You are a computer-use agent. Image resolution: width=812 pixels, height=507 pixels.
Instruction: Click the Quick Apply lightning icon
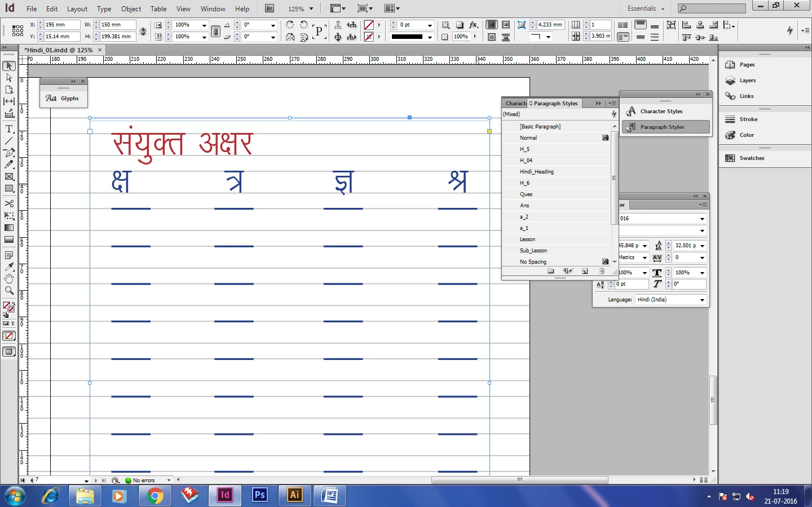[x=790, y=30]
